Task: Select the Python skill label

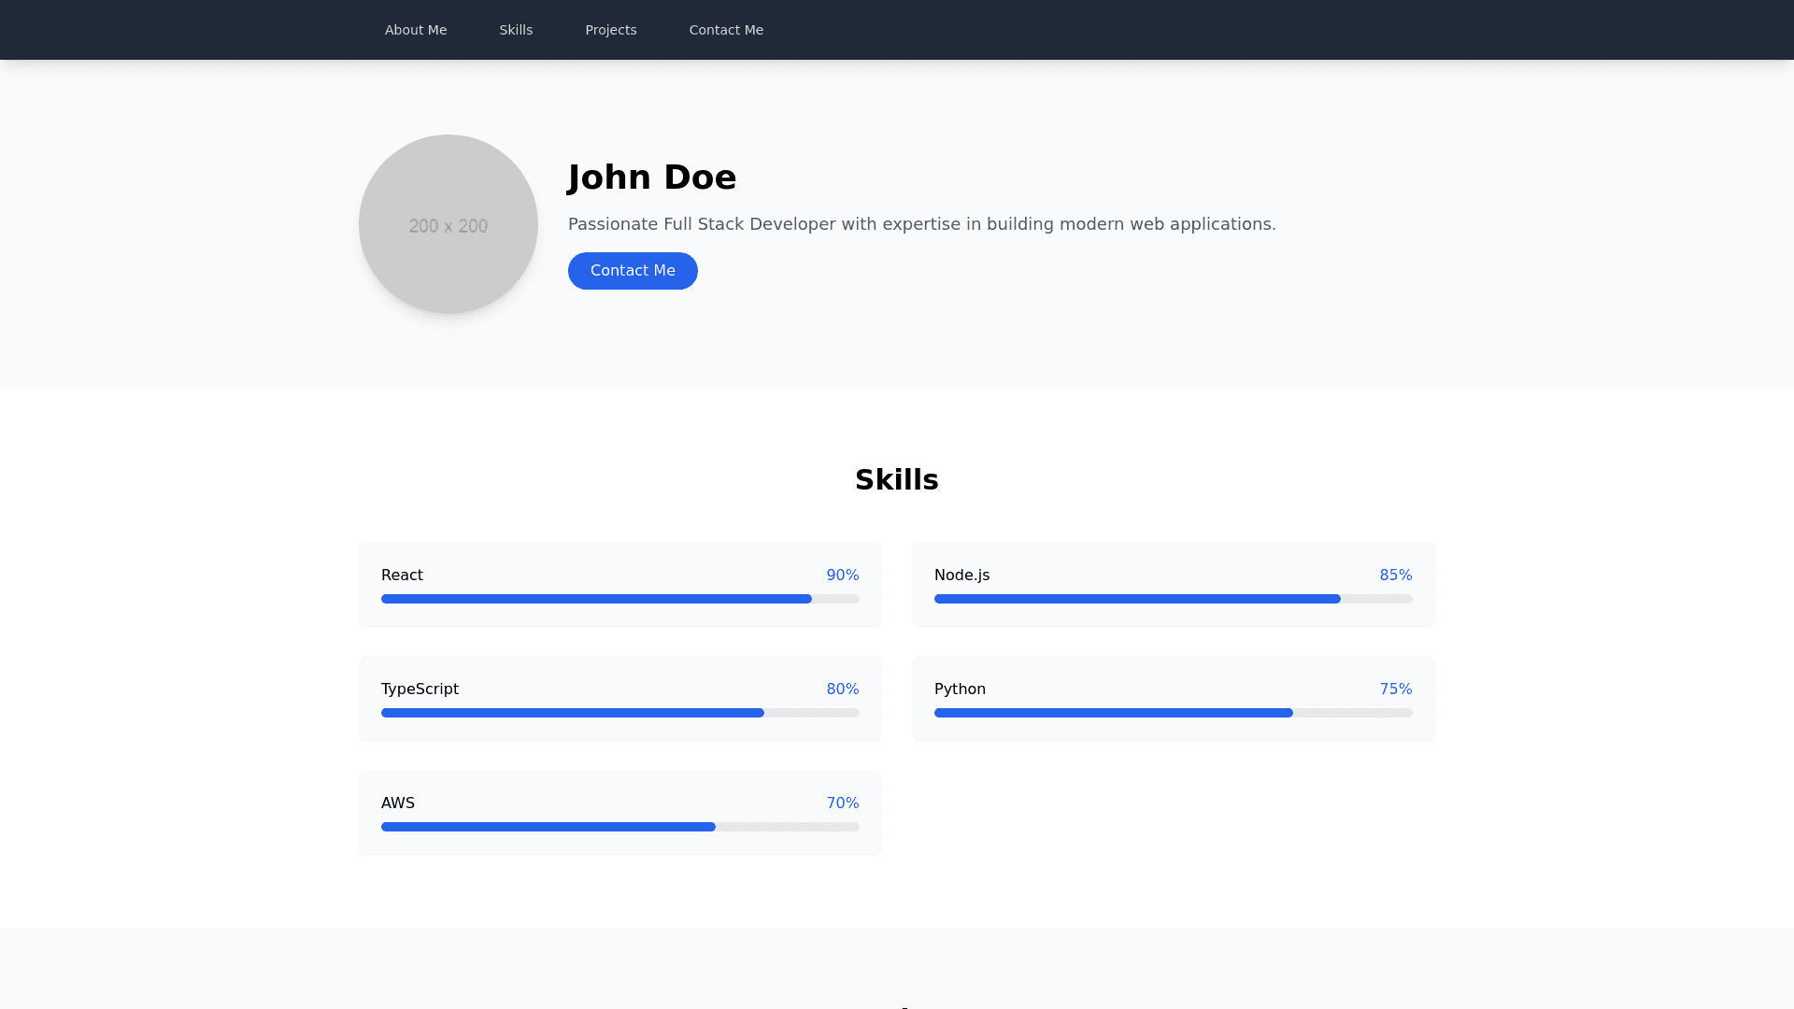Action: (960, 689)
